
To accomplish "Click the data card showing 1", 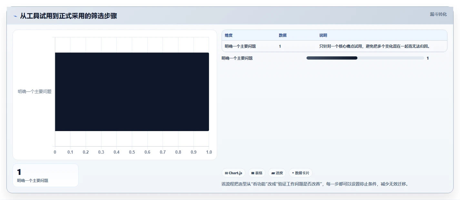I will (45, 175).
